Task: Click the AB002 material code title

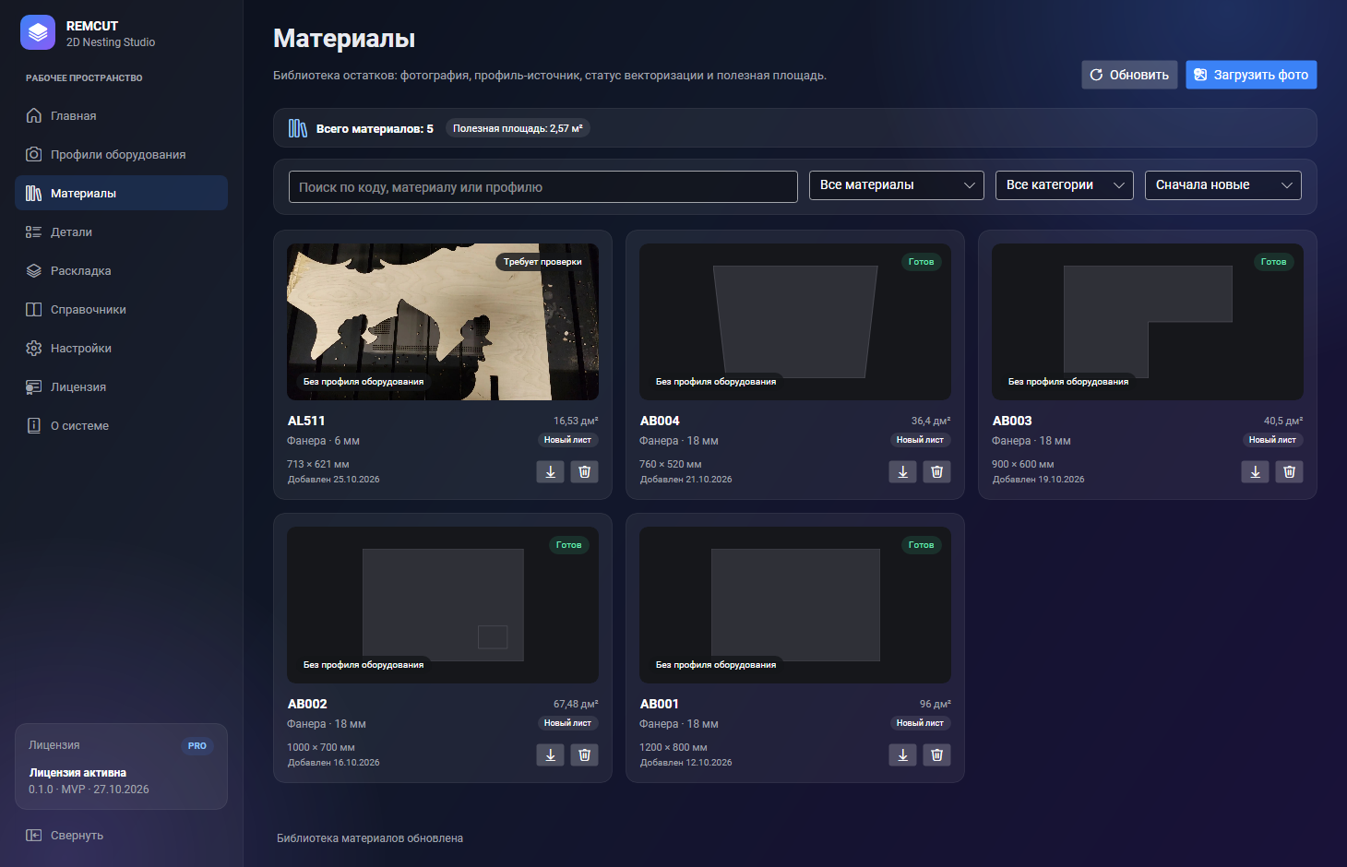Action: point(307,704)
